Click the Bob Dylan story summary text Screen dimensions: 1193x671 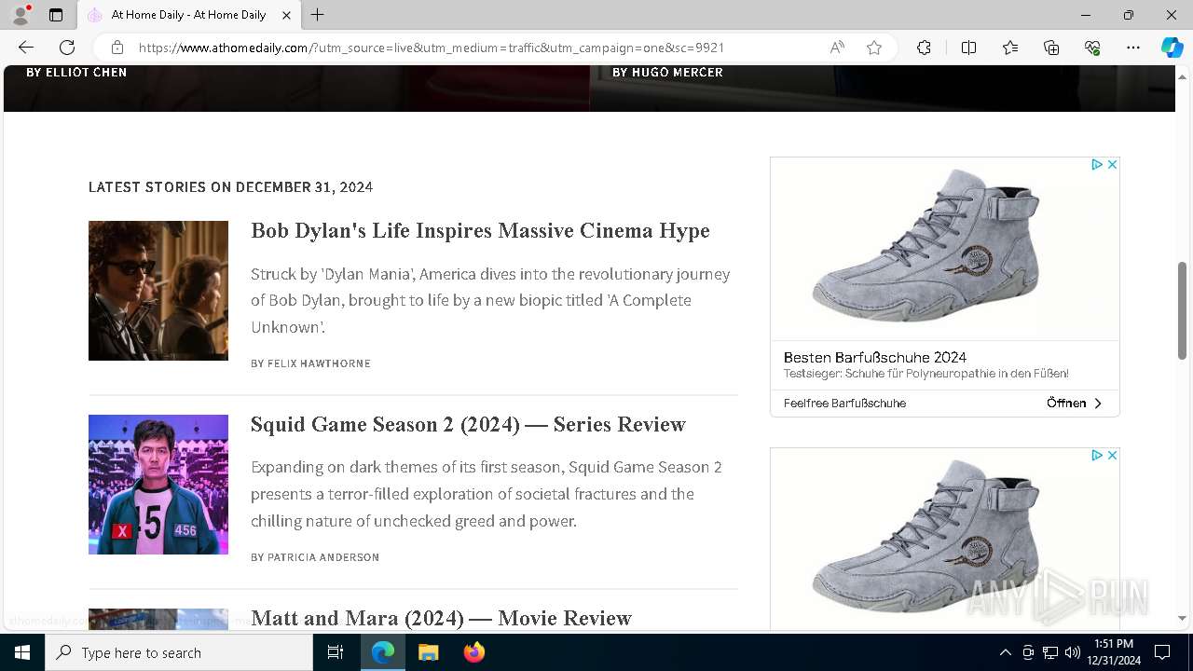tap(490, 300)
